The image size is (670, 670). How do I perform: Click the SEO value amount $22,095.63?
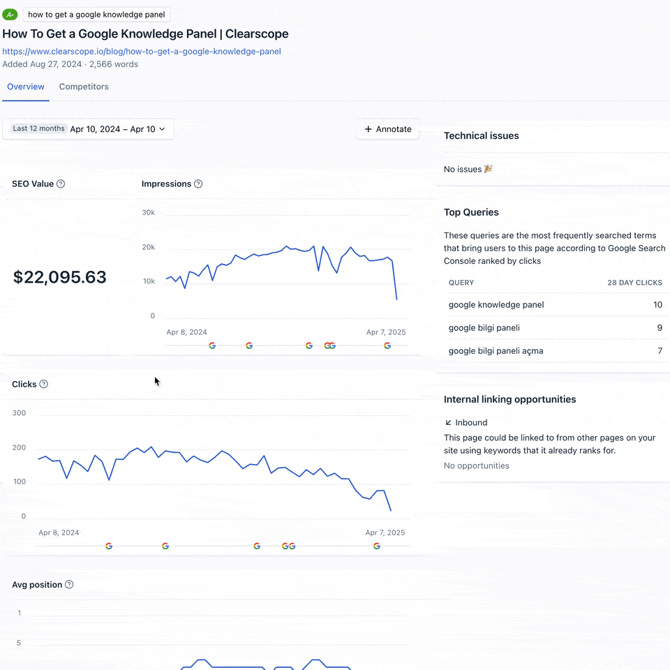tap(60, 277)
